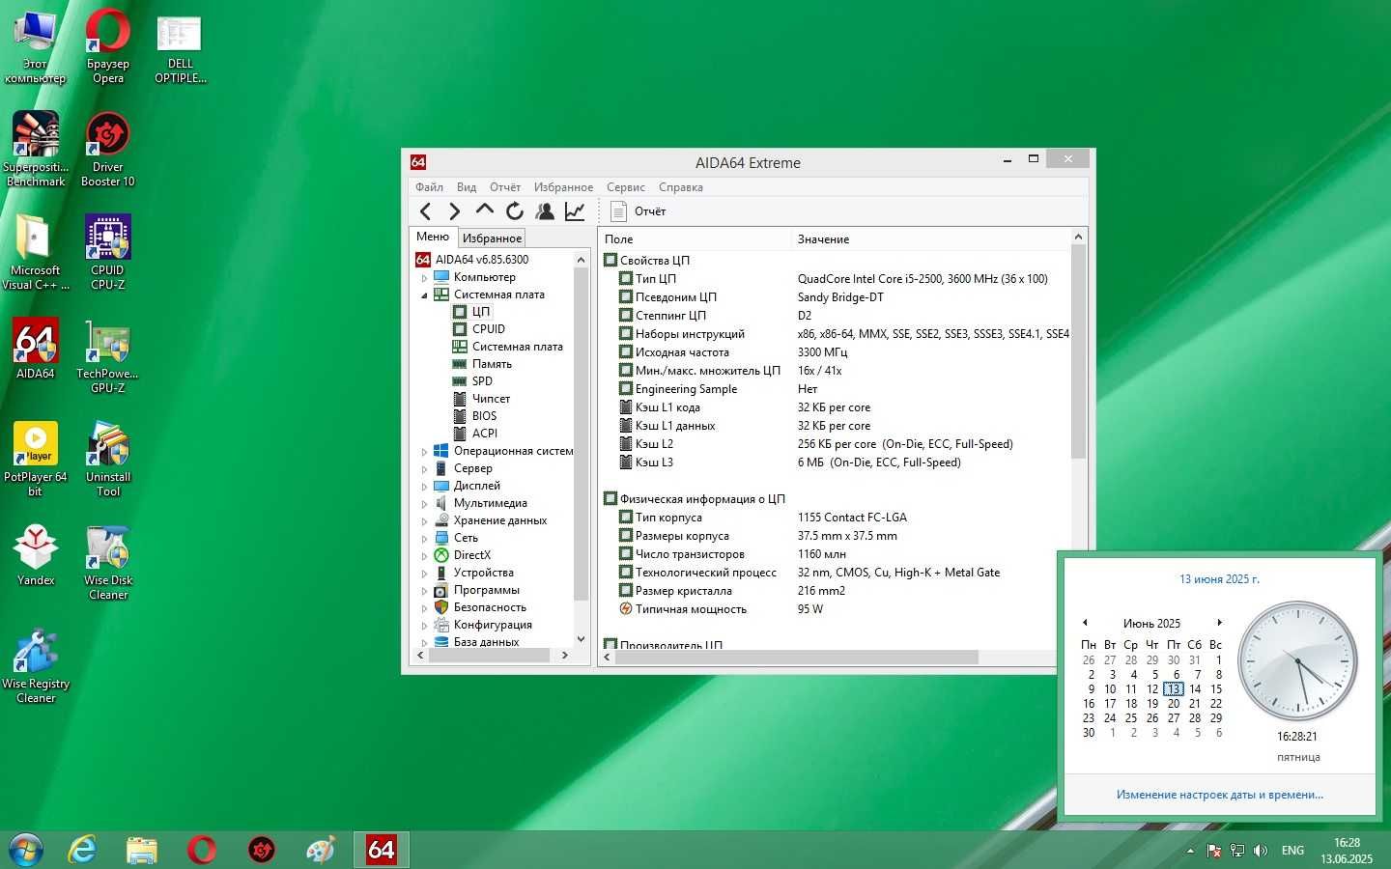Click the Значение column header
The width and height of the screenshot is (1391, 869).
[930, 238]
